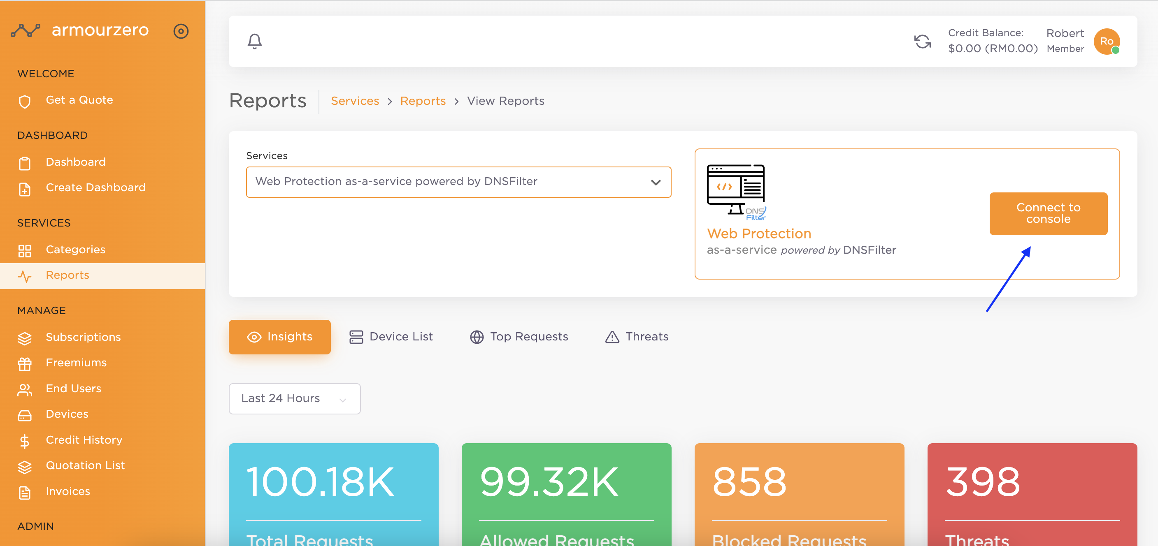This screenshot has height=546, width=1158.
Task: Open Get a Quote in sidebar
Action: tap(102, 100)
